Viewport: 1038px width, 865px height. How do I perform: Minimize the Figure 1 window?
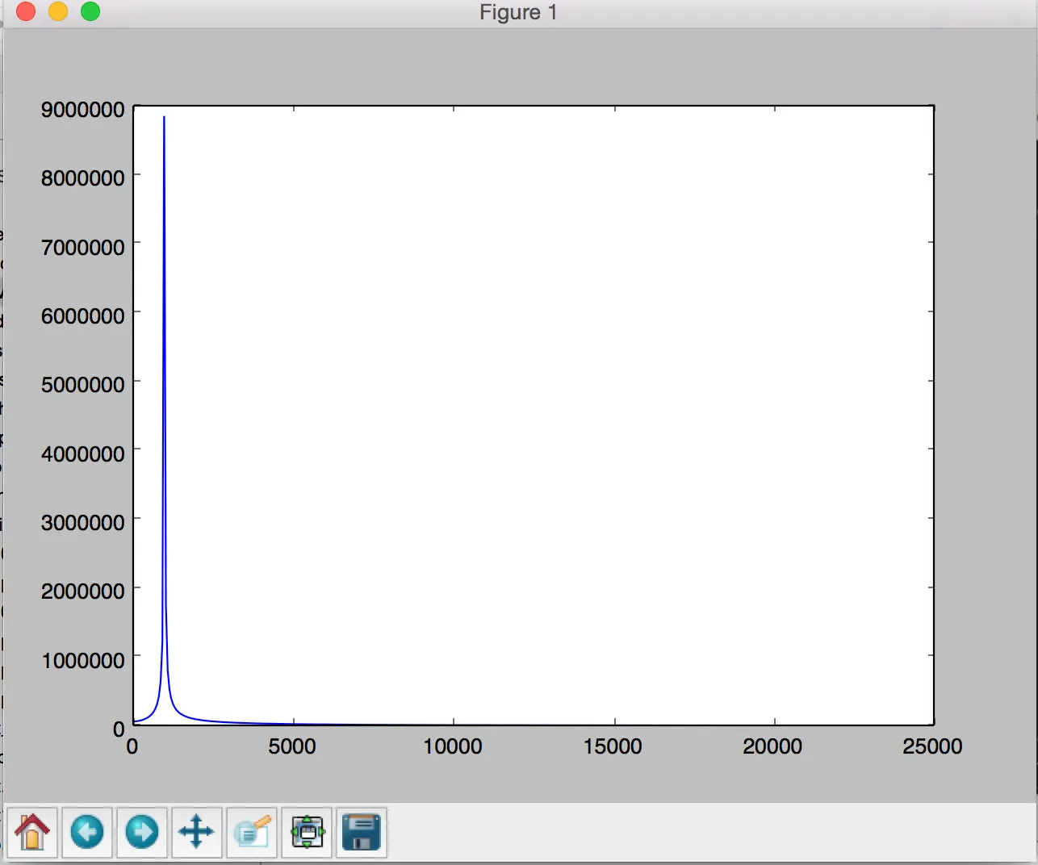(58, 11)
